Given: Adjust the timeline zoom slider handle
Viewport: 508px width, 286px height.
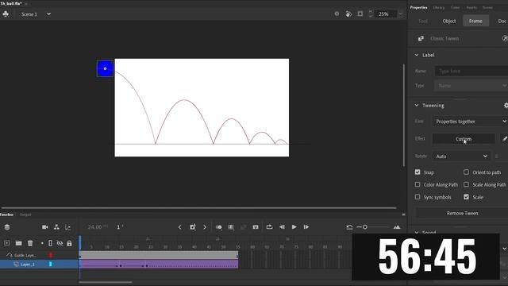Looking at the screenshot, I should click(x=365, y=227).
